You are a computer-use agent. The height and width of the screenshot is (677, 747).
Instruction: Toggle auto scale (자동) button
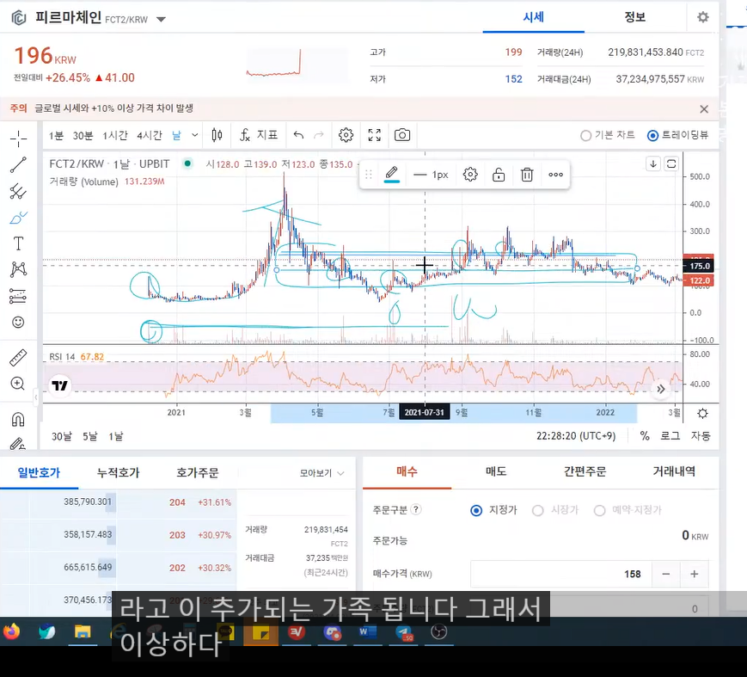(701, 436)
